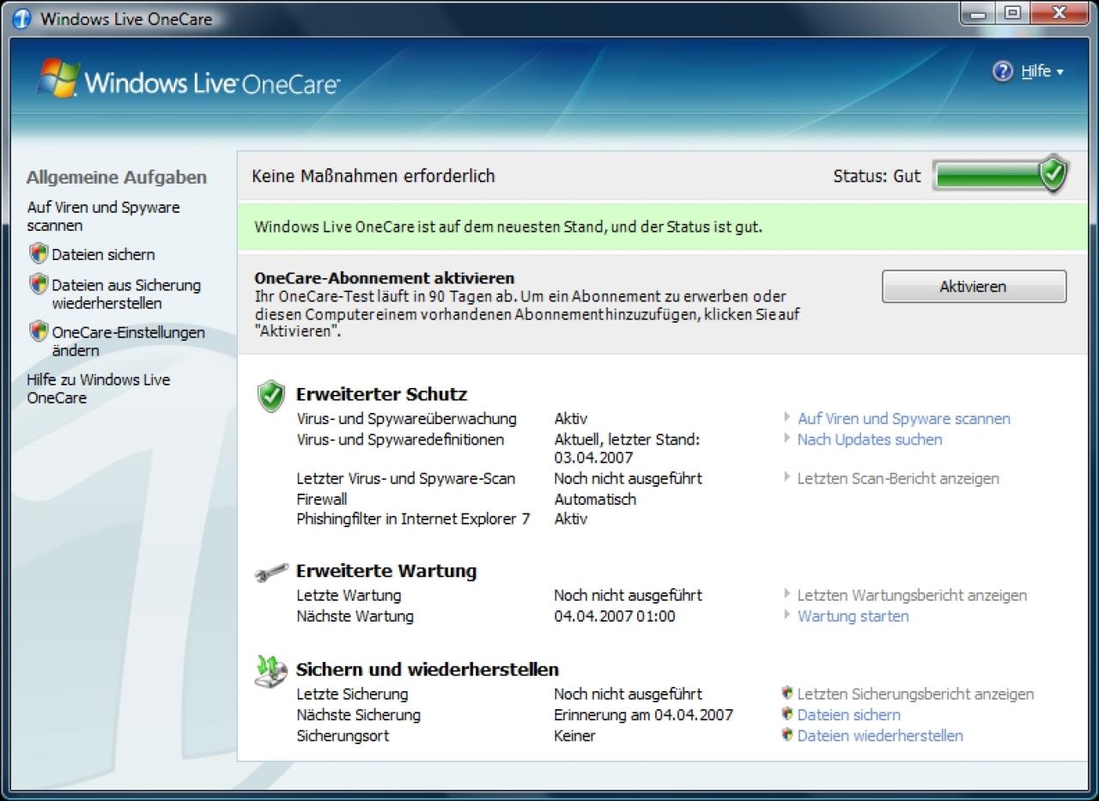Click the 04.04.2007 01:00 next maintenance value
This screenshot has height=801, width=1099.
tap(615, 616)
